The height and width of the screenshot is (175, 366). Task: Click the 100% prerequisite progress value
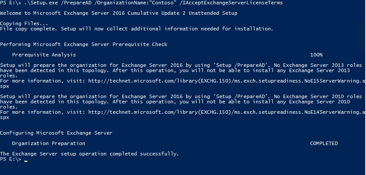pos(316,55)
